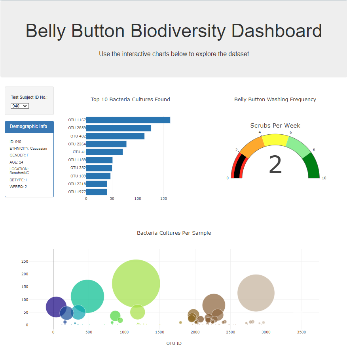Click the tan bubble near OTU 2900

(256, 292)
